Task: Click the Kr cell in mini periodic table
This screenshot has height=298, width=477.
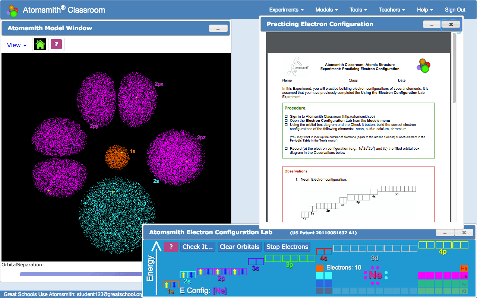Action: click(x=464, y=291)
